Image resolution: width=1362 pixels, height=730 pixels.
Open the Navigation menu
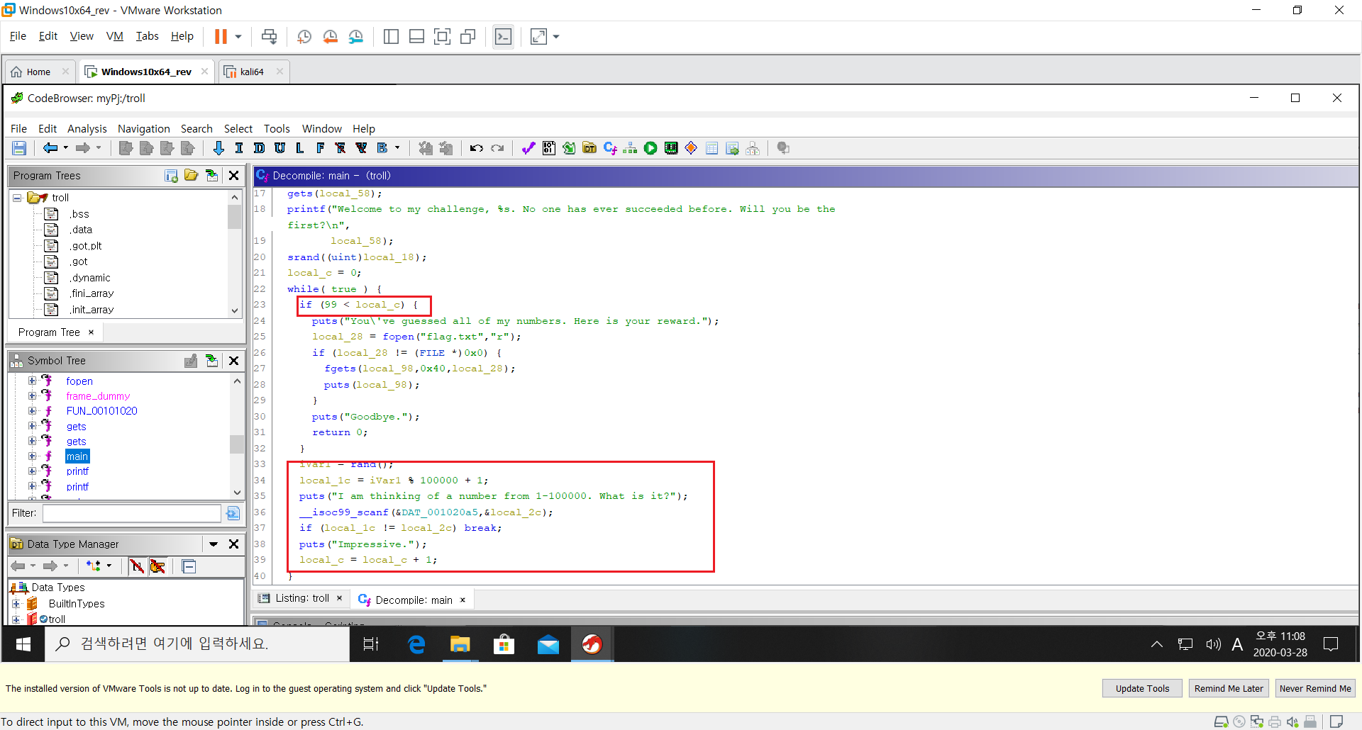coord(143,128)
